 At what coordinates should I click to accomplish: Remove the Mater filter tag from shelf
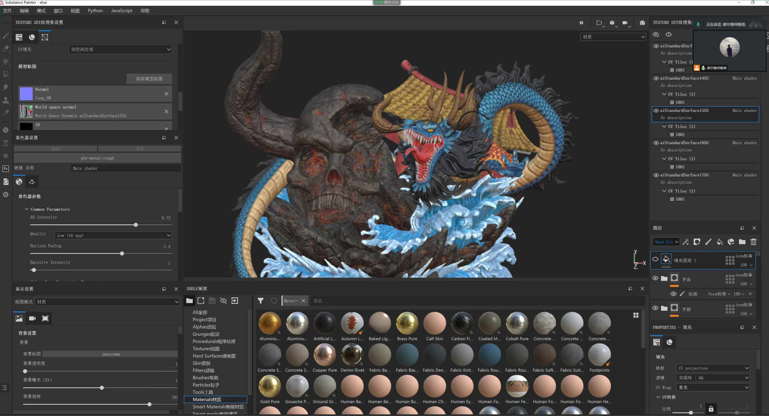303,301
